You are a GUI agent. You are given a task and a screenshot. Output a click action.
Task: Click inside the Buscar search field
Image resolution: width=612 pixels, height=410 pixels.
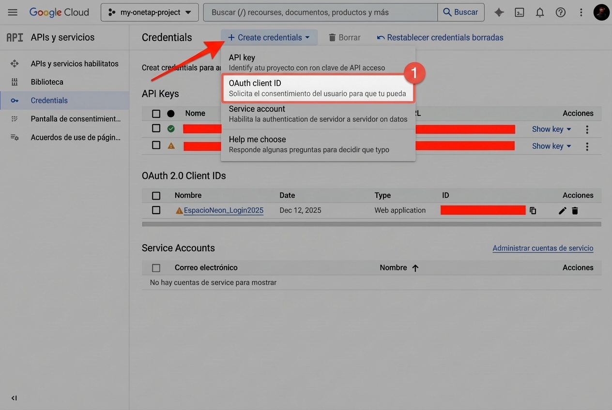pyautogui.click(x=320, y=12)
